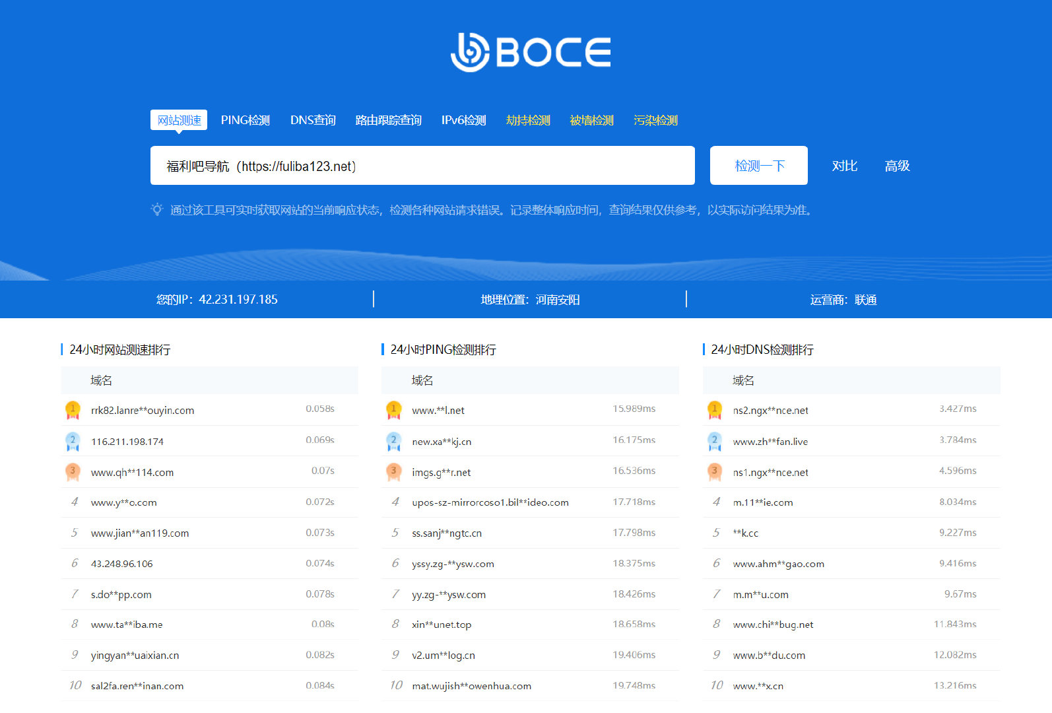Open www.qh**114.com entry

133,473
